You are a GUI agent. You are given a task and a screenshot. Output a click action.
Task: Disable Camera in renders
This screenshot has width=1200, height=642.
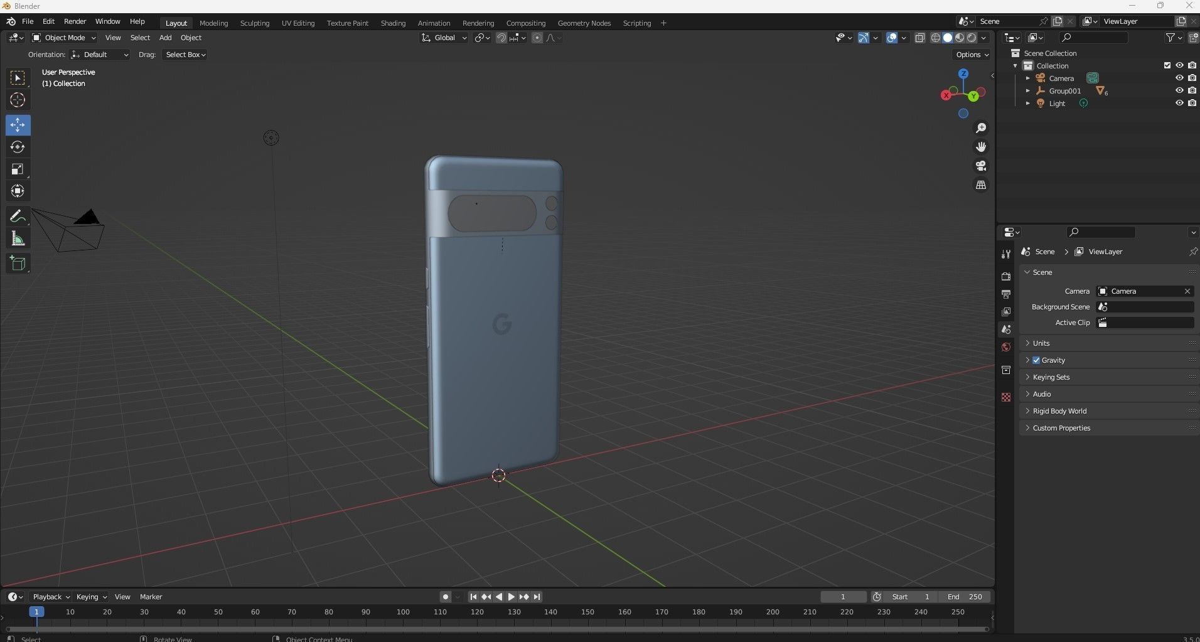pyautogui.click(x=1192, y=78)
